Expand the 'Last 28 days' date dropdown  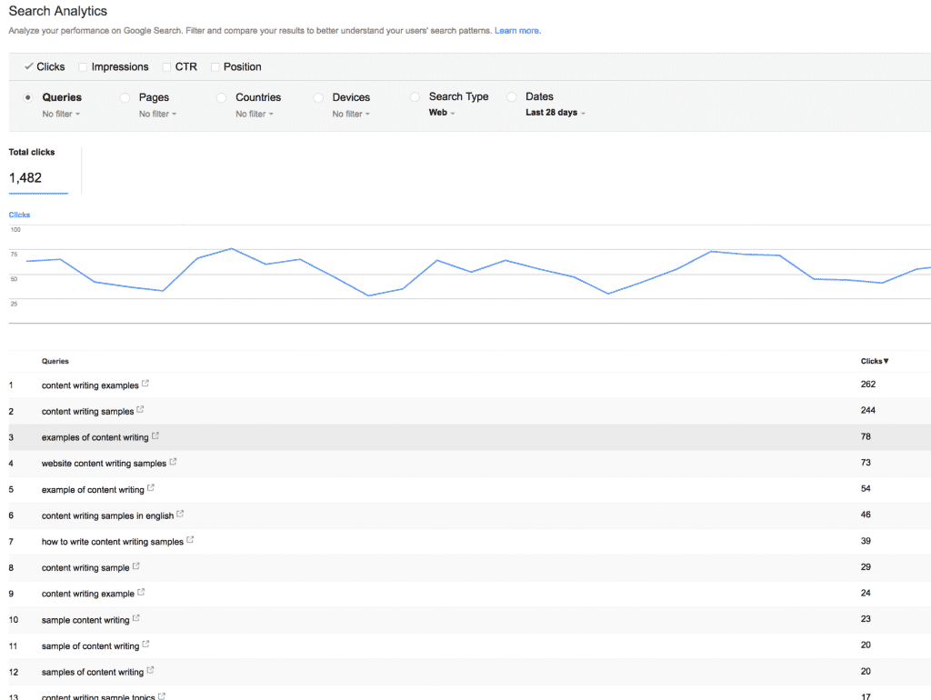[x=556, y=114]
